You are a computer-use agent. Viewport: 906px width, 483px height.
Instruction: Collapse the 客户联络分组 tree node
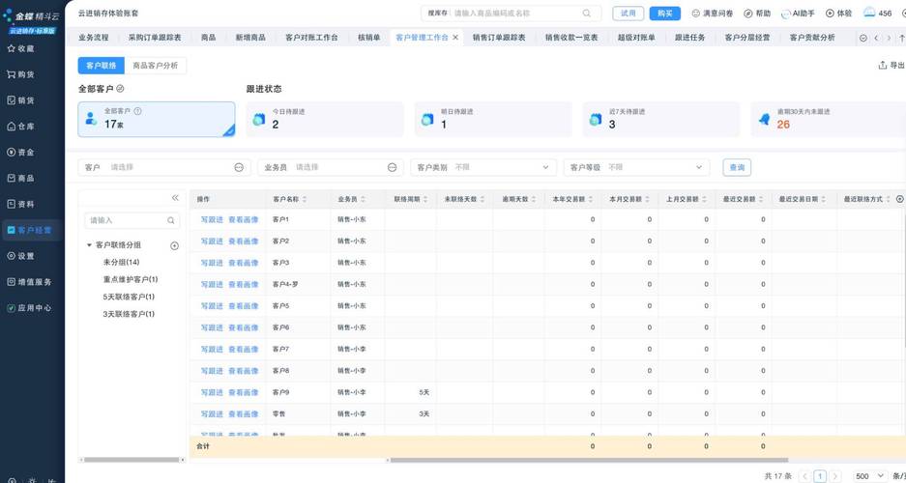[89, 245]
